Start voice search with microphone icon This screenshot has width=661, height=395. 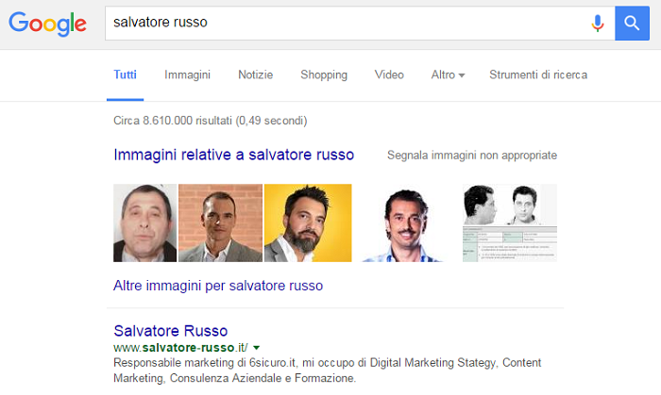coord(598,24)
